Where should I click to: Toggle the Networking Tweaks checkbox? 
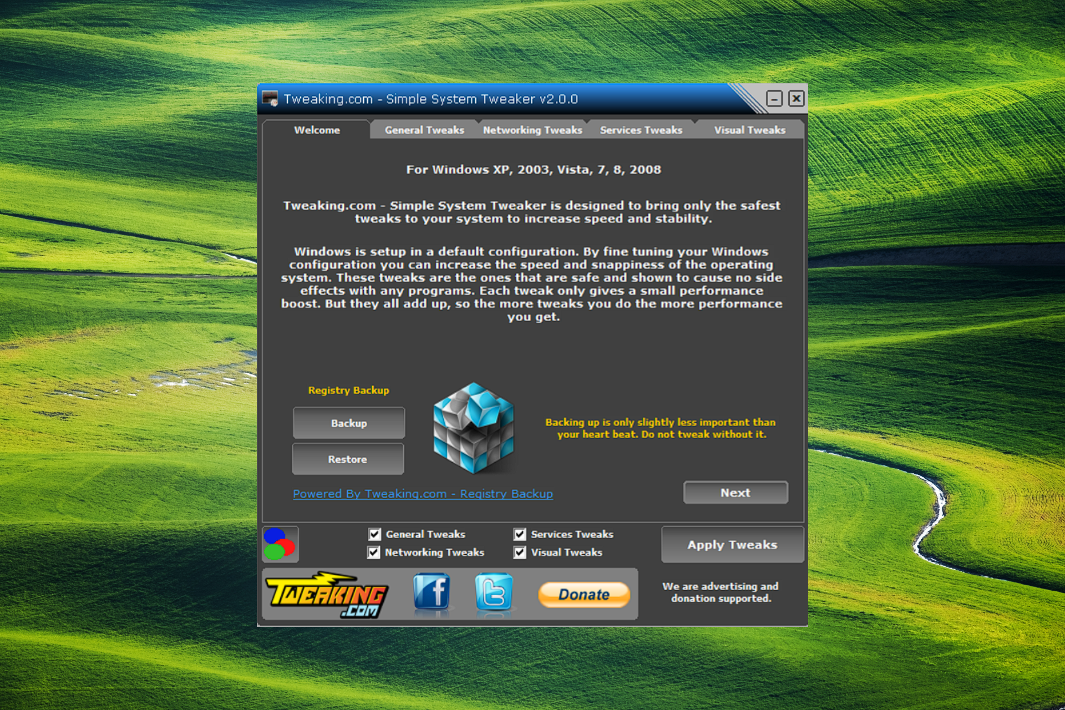click(374, 552)
